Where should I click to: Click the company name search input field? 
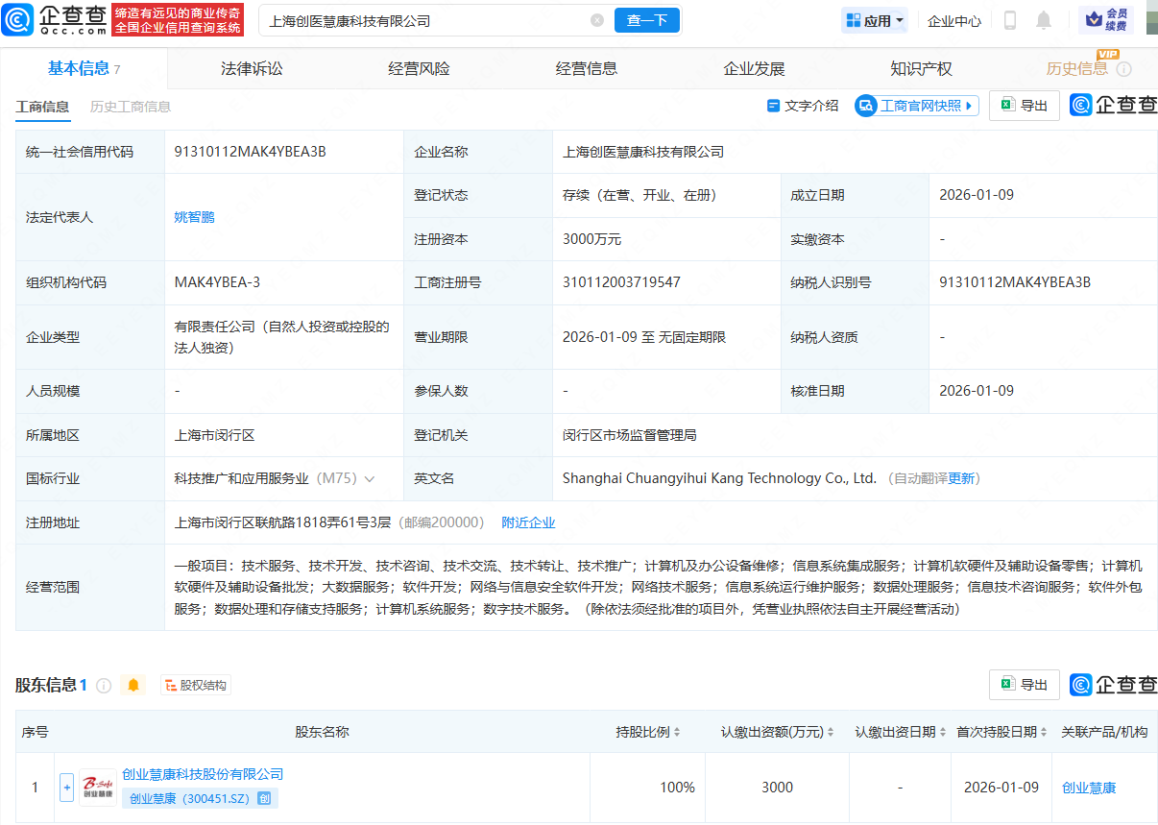(422, 20)
